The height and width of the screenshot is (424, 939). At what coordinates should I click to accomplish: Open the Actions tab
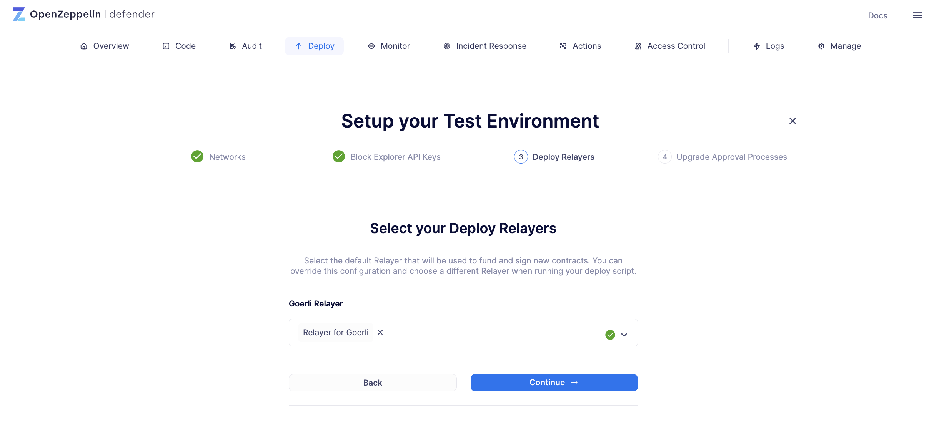click(580, 46)
